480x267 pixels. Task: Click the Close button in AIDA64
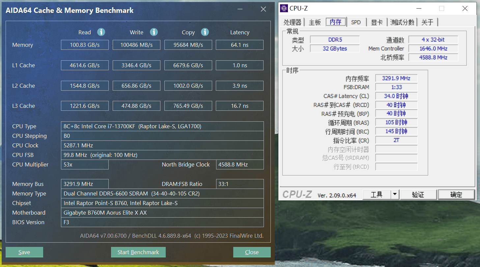coord(252,252)
